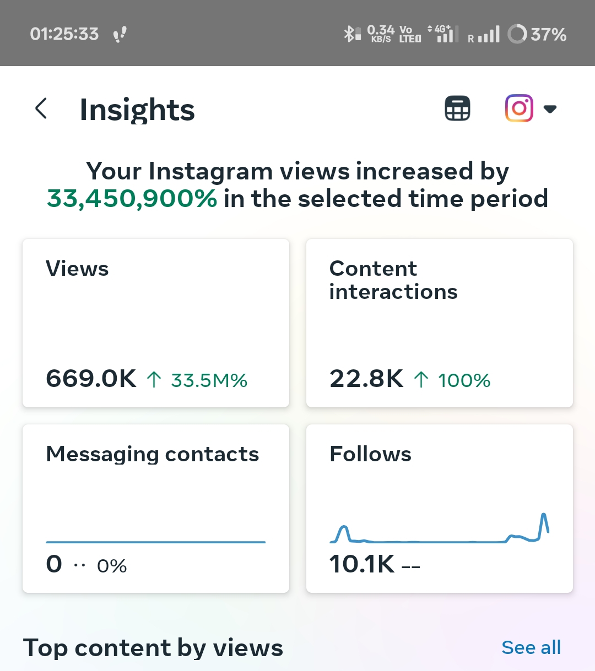Viewport: 595px width, 671px height.
Task: Tap the Bluetooth icon in status bar
Action: pos(349,34)
